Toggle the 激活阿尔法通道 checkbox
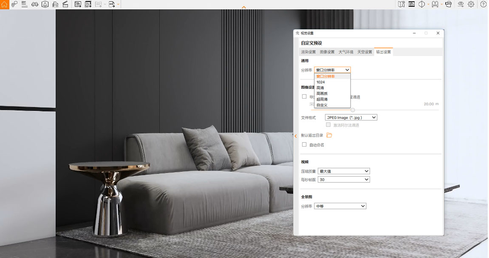The image size is (489, 258). point(328,125)
